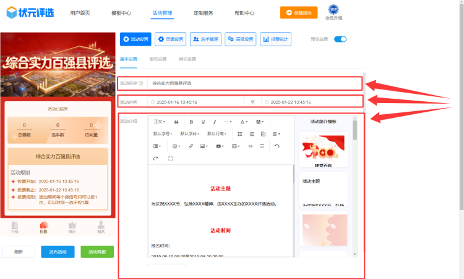Open the 默认行高 line height dropdown
Screen dimensions: 464x279
(x=217, y=134)
